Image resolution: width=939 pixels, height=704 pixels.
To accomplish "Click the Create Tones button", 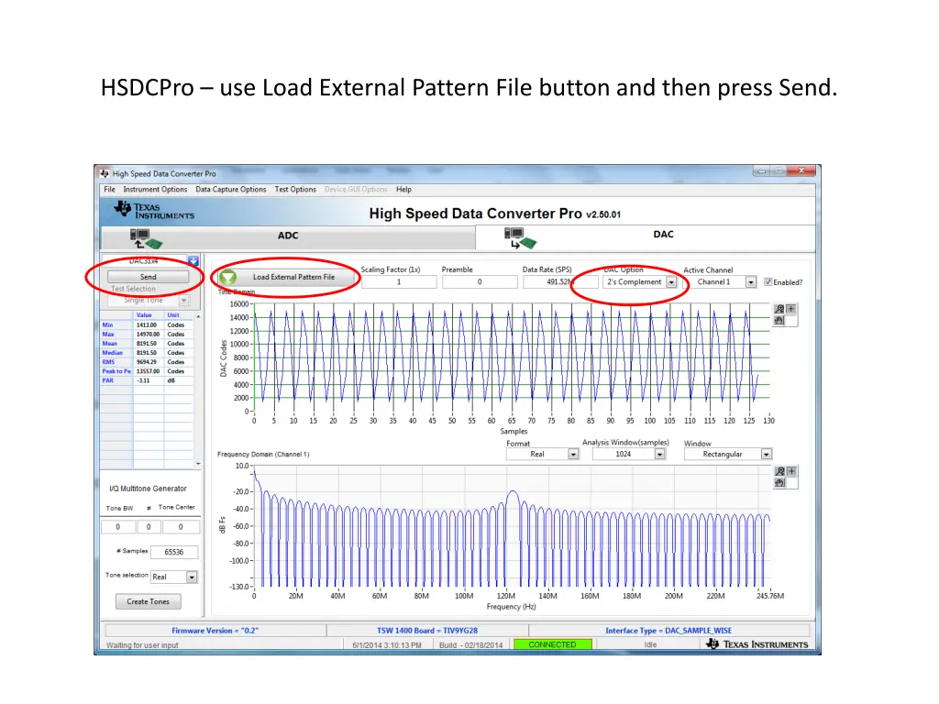I will [x=148, y=601].
